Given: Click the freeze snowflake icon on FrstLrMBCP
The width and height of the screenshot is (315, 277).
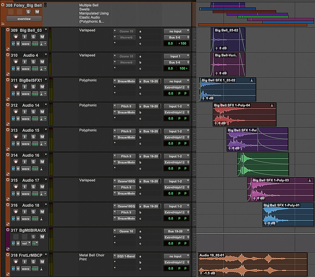Looking at the screenshot, I should (x=18, y=269).
